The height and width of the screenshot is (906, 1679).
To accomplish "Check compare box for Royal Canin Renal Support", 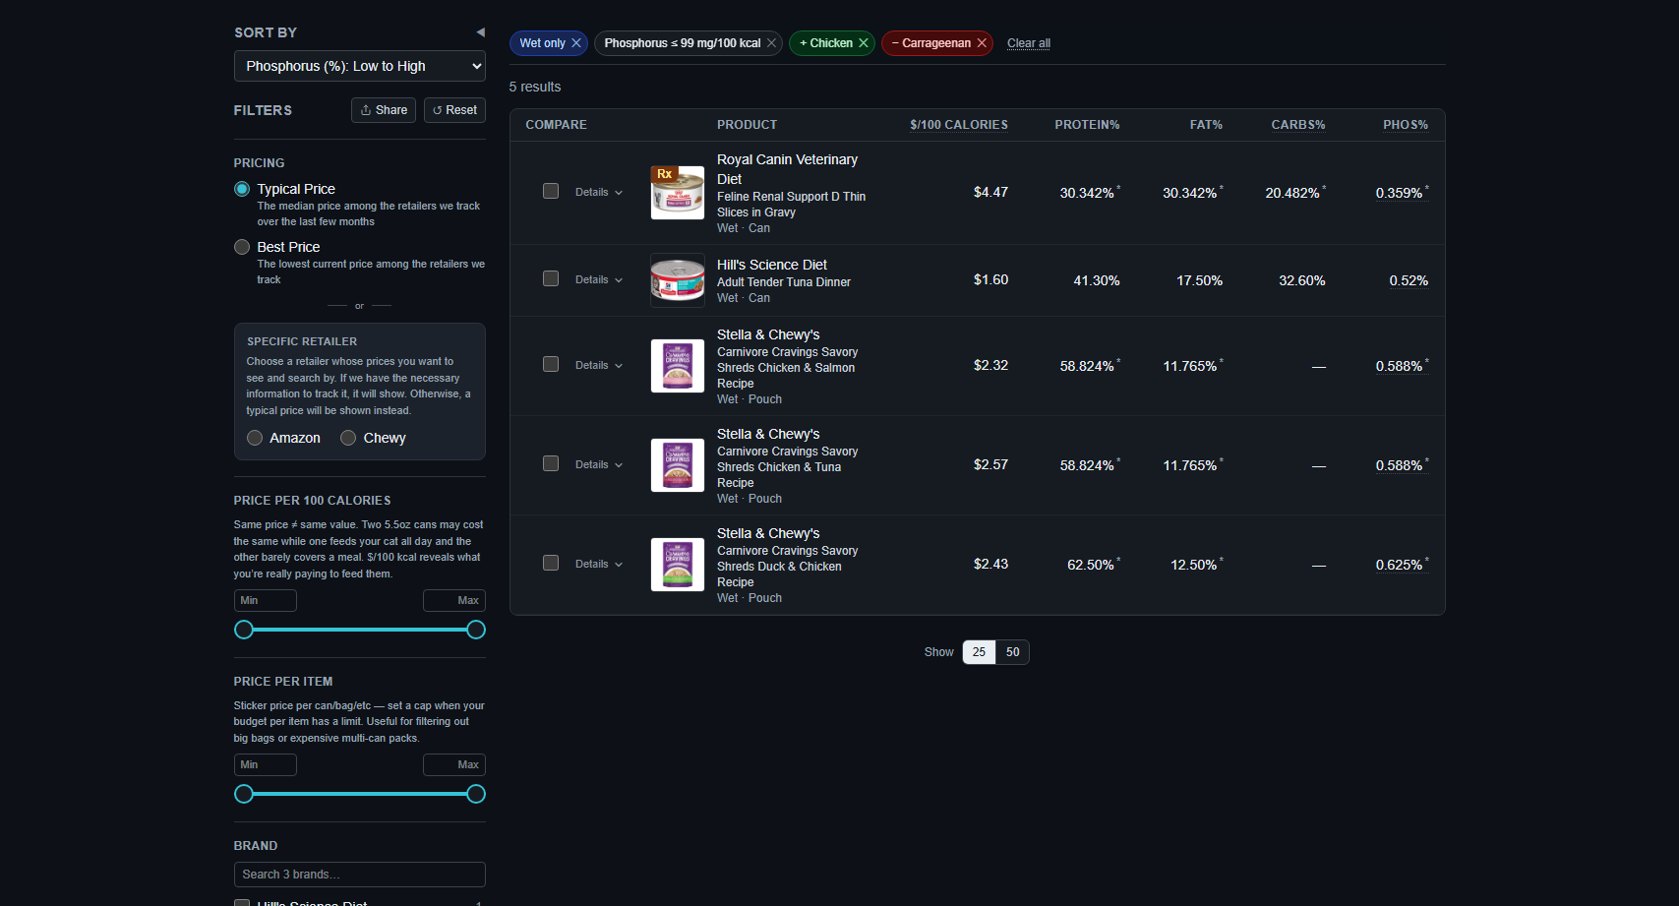I will [551, 191].
